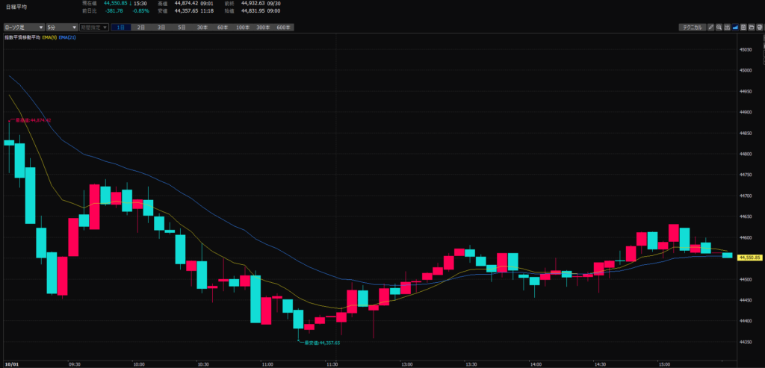Click the blue EMA(21) legend label
The width and height of the screenshot is (765, 368).
pyautogui.click(x=67, y=37)
